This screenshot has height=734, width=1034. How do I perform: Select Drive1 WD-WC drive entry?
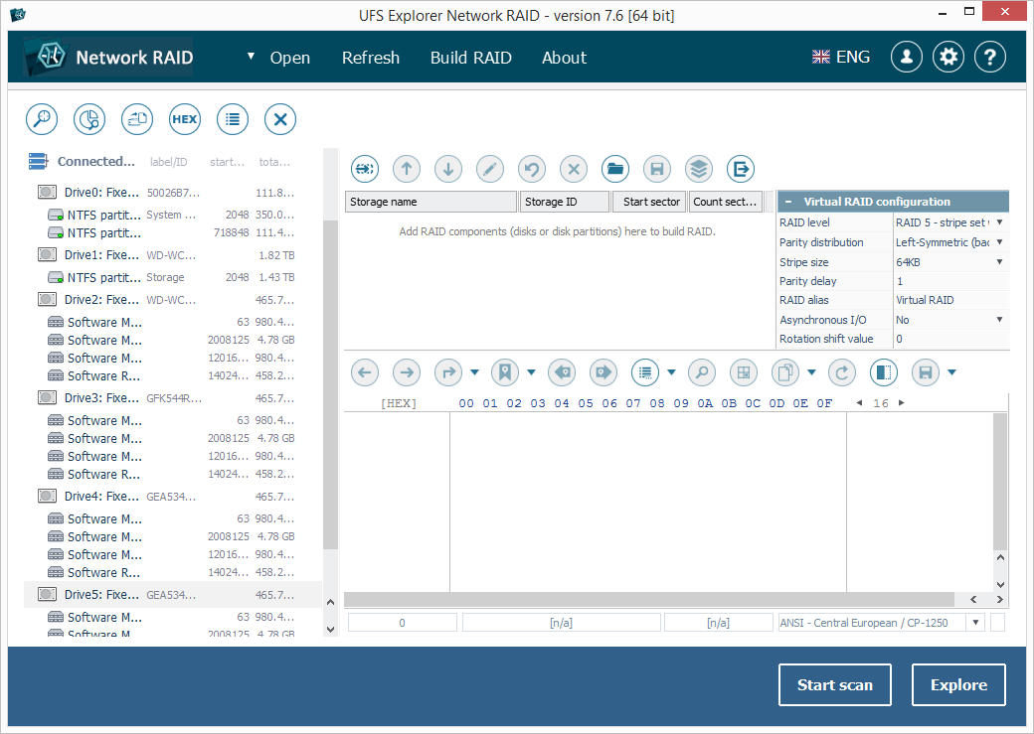point(173,255)
